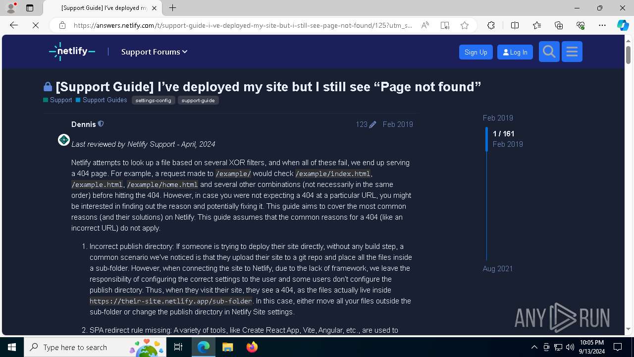
Task: Click the Sign Up button
Action: click(x=475, y=52)
